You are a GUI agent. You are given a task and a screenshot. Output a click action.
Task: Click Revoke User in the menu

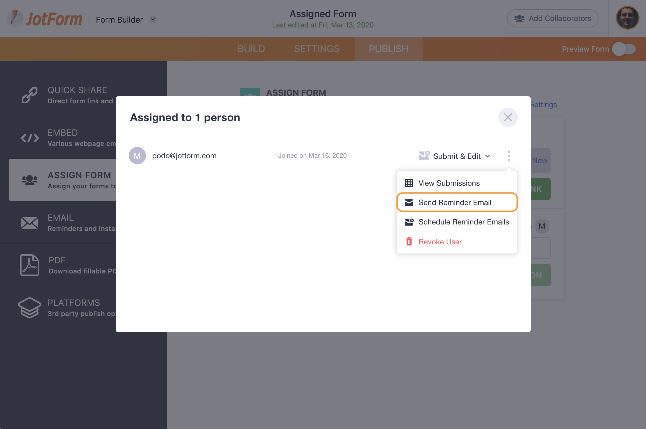pos(440,242)
